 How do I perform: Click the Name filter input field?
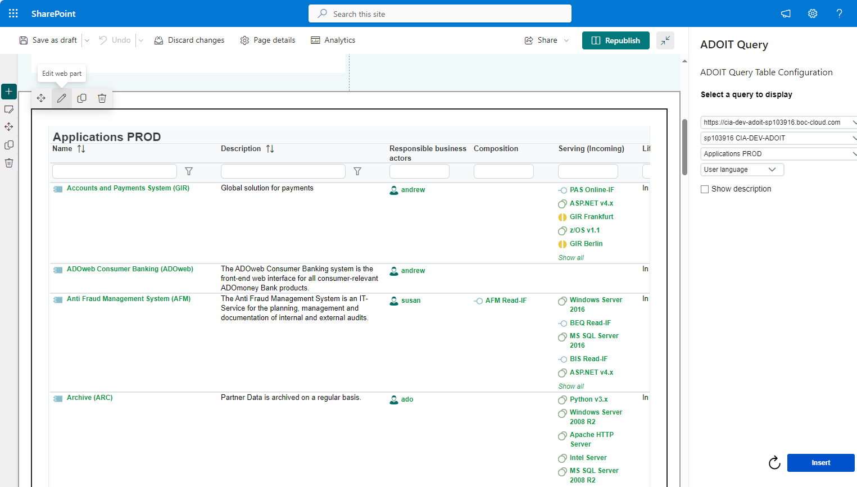point(115,171)
